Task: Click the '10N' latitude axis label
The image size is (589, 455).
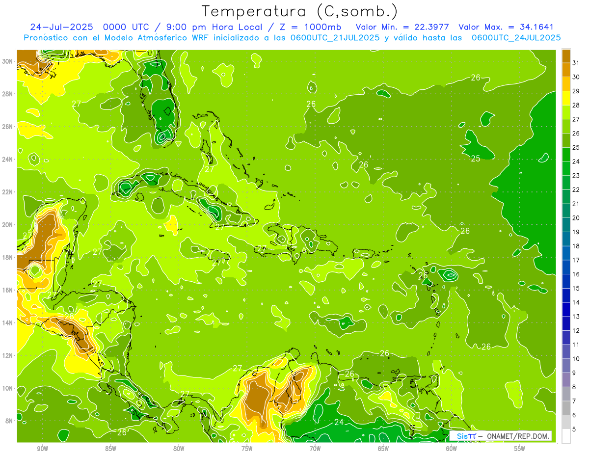Action: (x=8, y=388)
